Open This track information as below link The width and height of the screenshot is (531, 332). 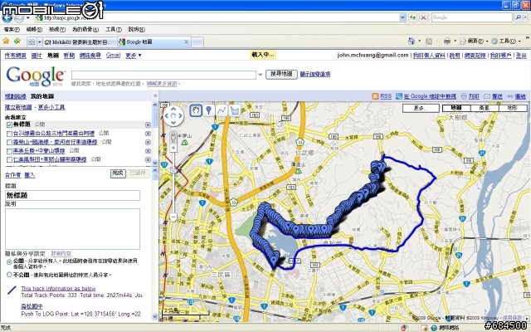(x=58, y=288)
